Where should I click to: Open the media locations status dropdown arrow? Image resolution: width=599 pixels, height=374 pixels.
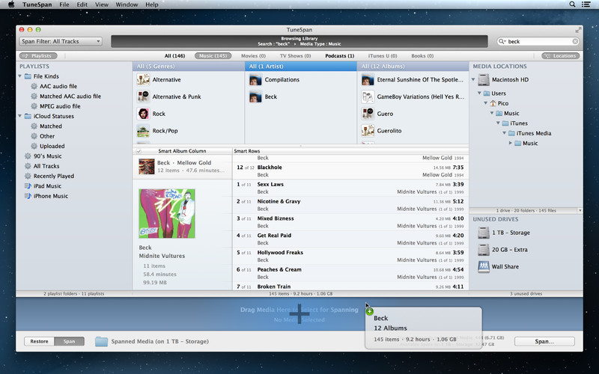point(580,210)
